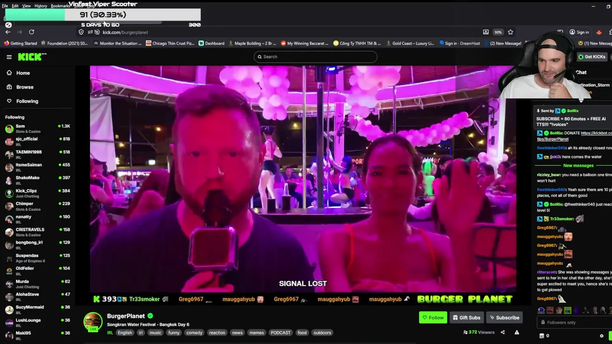Click the Kick search field
Image resolution: width=612 pixels, height=344 pixels.
point(316,57)
